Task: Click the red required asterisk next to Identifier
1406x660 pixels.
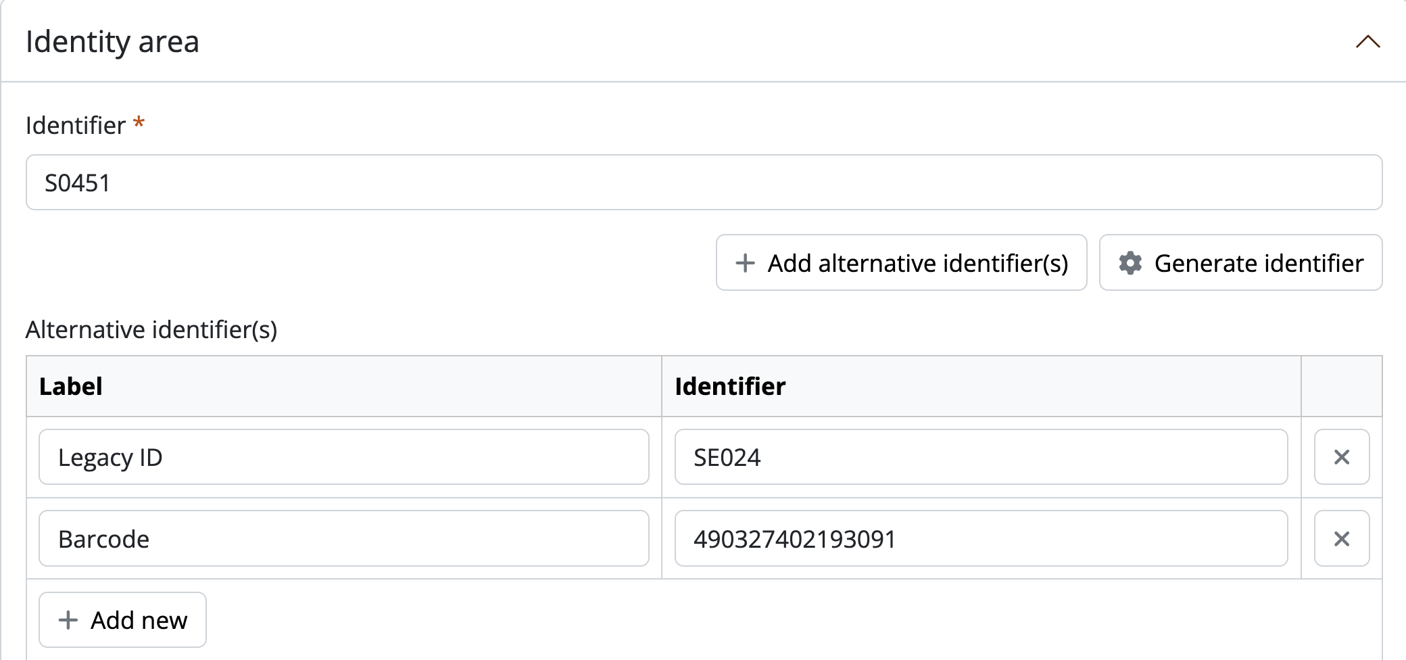Action: (139, 123)
